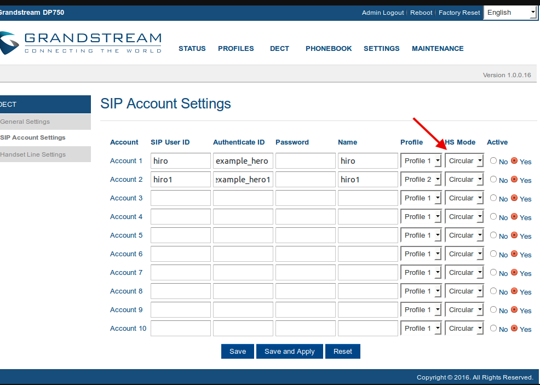Click Account 1 Name field
Viewport: 540px width, 385px height.
pos(368,161)
